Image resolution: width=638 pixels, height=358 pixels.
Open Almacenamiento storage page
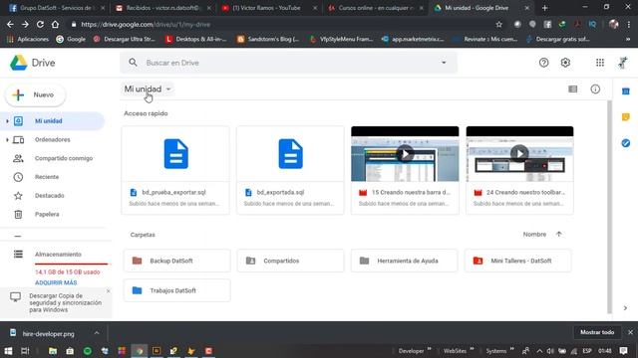click(x=58, y=255)
